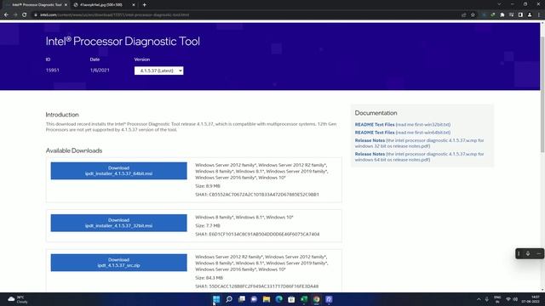545x306 pixels.
Task: Click the date value 1/6/2021
Action: click(100, 70)
